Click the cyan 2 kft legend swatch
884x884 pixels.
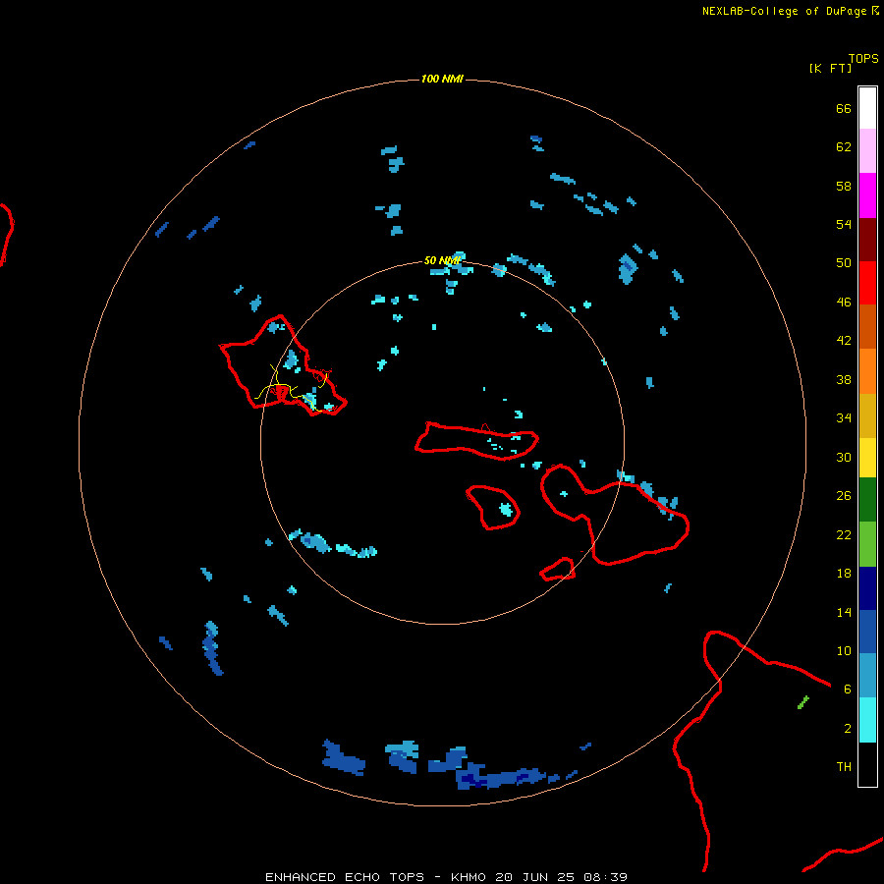tap(867, 720)
